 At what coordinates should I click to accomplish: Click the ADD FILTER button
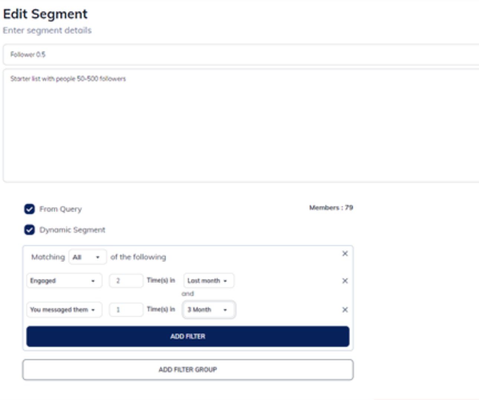click(x=188, y=336)
